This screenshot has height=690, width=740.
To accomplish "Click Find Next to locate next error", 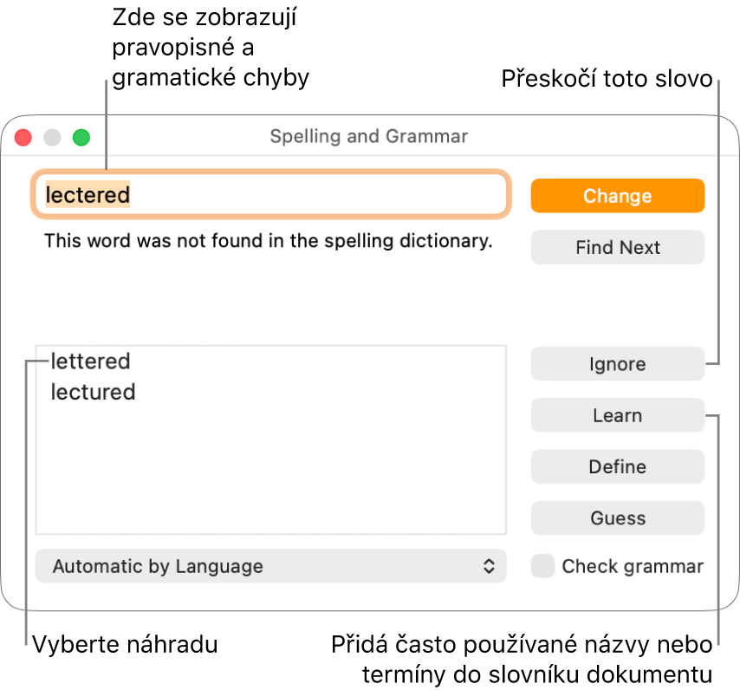I will click(617, 247).
